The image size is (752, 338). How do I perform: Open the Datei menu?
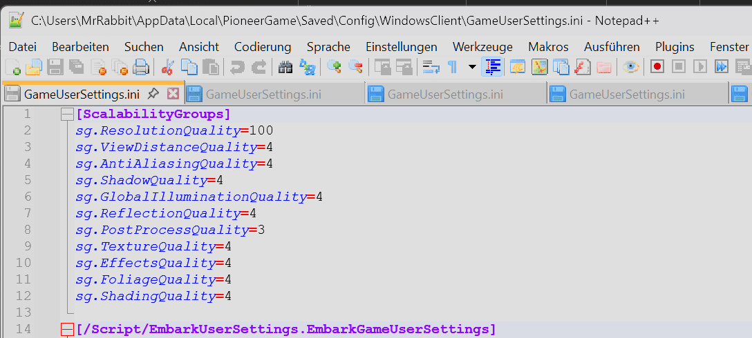tap(23, 47)
